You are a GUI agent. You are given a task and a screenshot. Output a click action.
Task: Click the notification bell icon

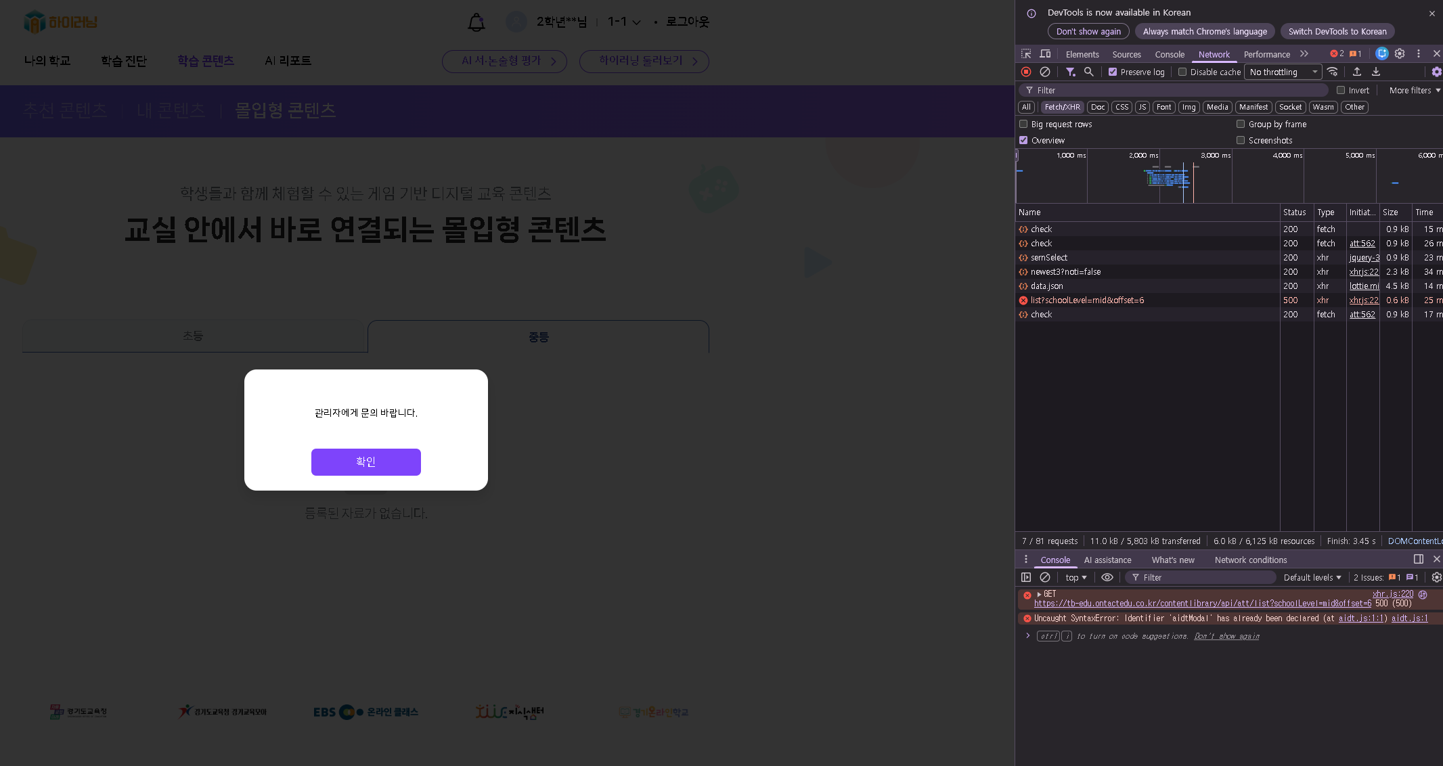476,22
